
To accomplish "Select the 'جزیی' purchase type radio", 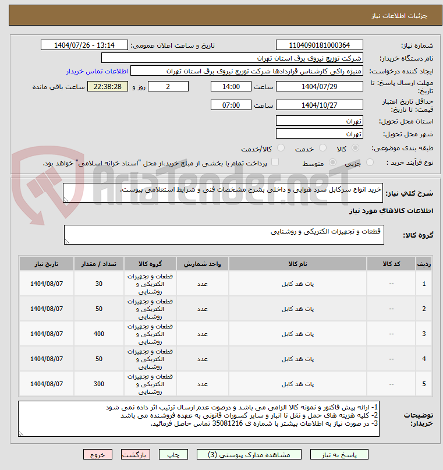I will 370,162.
